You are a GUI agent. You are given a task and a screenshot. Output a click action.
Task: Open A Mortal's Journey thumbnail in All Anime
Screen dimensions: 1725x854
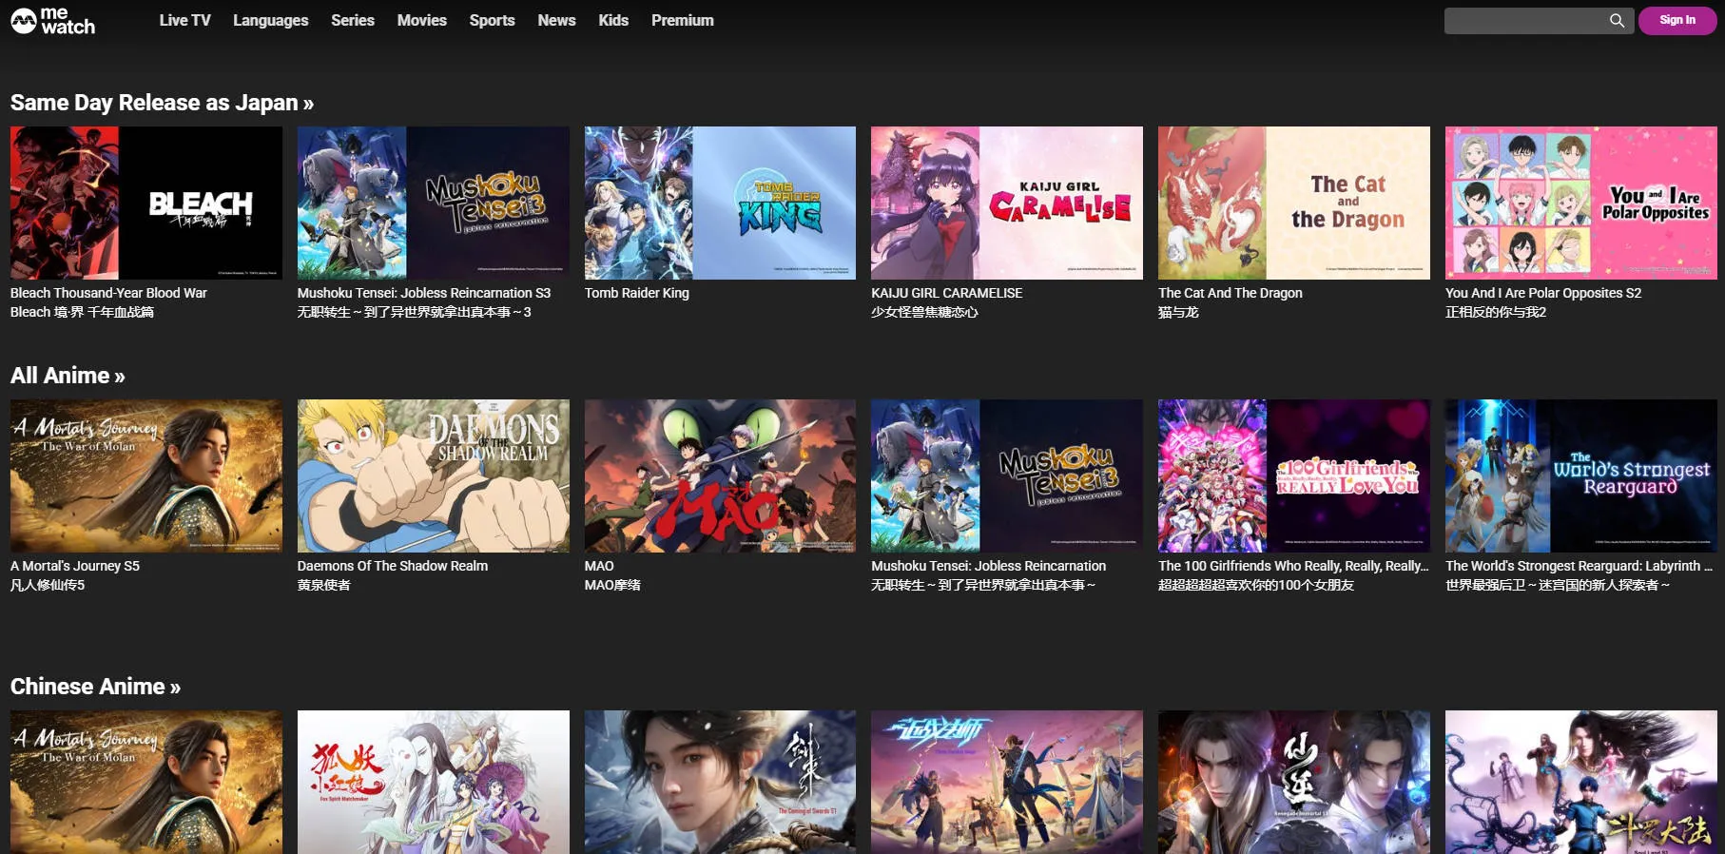[146, 476]
